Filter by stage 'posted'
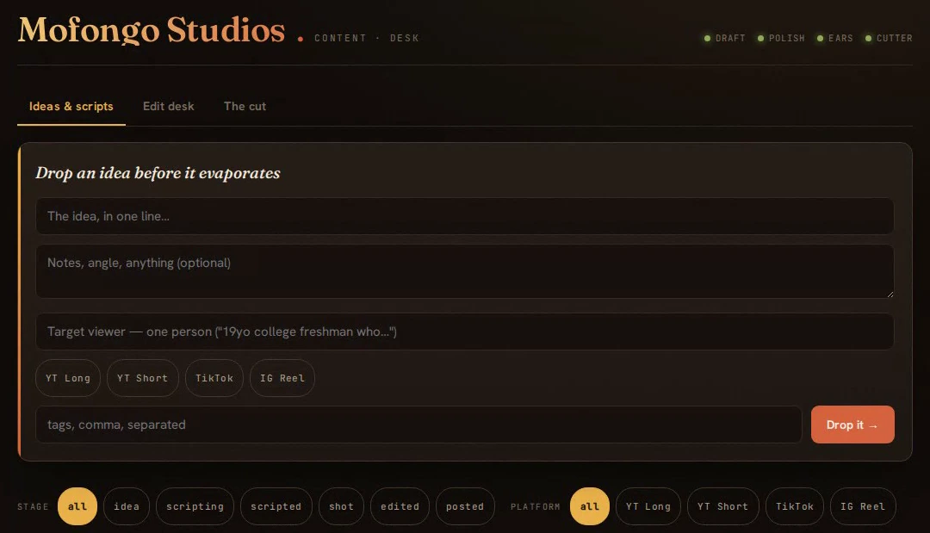The width and height of the screenshot is (930, 533). point(465,506)
